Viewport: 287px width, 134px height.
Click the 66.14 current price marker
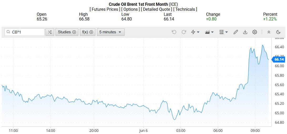(279, 60)
